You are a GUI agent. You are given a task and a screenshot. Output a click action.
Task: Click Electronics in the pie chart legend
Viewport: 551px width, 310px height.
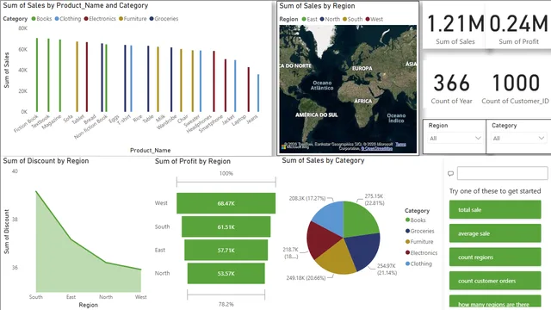pyautogui.click(x=421, y=252)
